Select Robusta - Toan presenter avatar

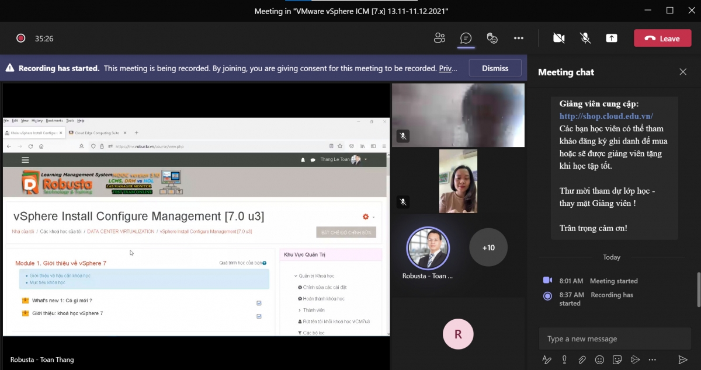coord(428,247)
